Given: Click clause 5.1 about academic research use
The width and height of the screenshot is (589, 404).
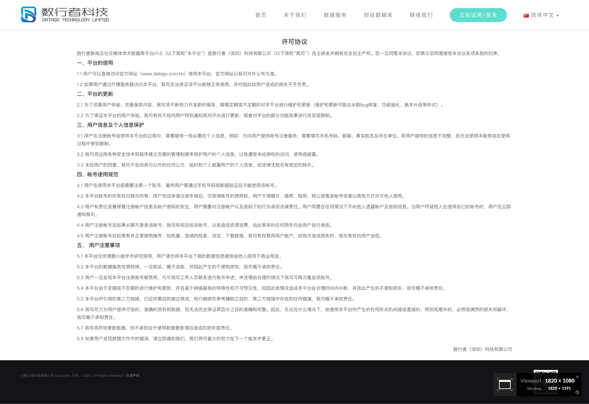Looking at the screenshot, I should pyautogui.click(x=180, y=256).
